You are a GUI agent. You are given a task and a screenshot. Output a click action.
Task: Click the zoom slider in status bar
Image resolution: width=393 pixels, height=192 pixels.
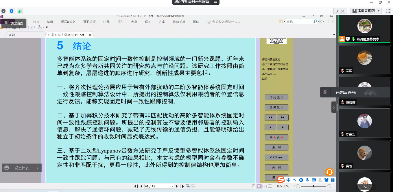point(313,186)
